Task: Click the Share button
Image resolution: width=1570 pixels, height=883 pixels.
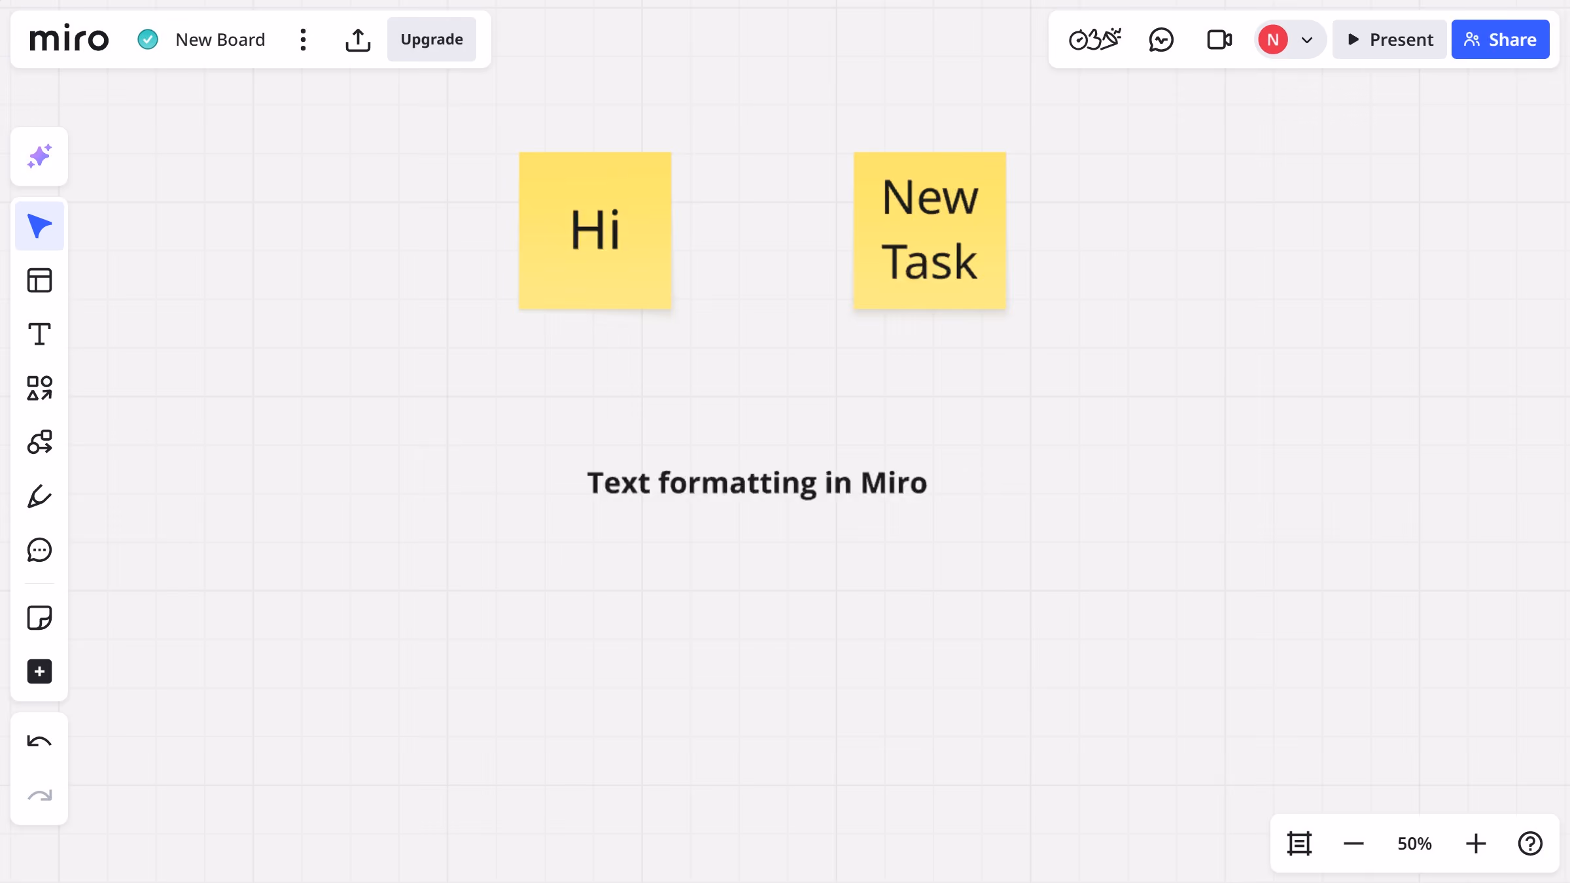Action: pyautogui.click(x=1500, y=40)
